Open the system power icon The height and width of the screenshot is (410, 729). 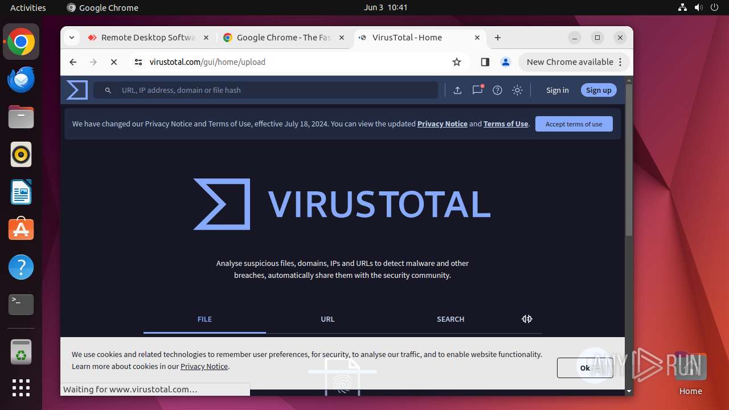pyautogui.click(x=715, y=7)
